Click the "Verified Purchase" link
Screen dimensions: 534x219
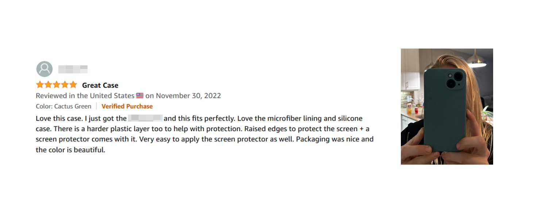coord(127,106)
